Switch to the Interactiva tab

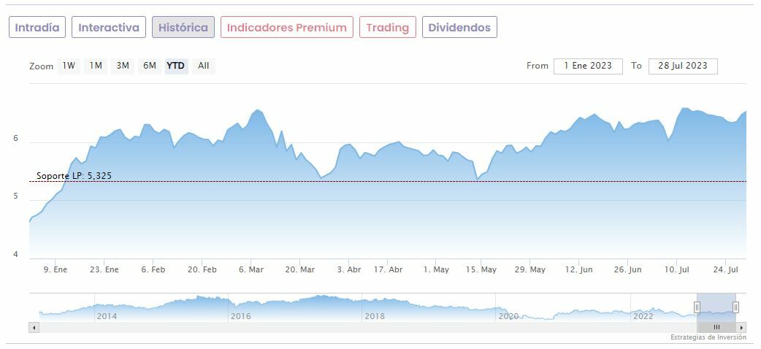tap(109, 28)
